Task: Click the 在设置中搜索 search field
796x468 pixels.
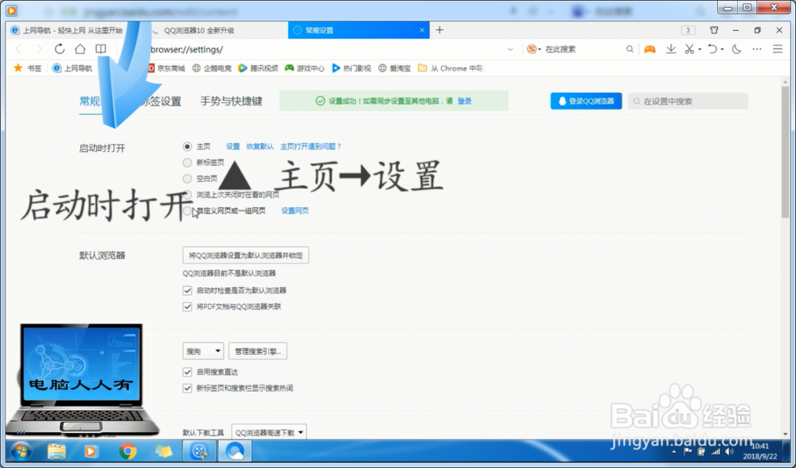Action: 688,101
